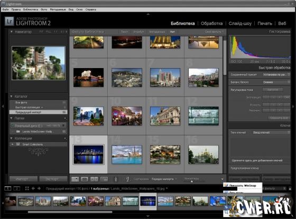
Task: Open toolbar content options arrow
Action: (222, 179)
